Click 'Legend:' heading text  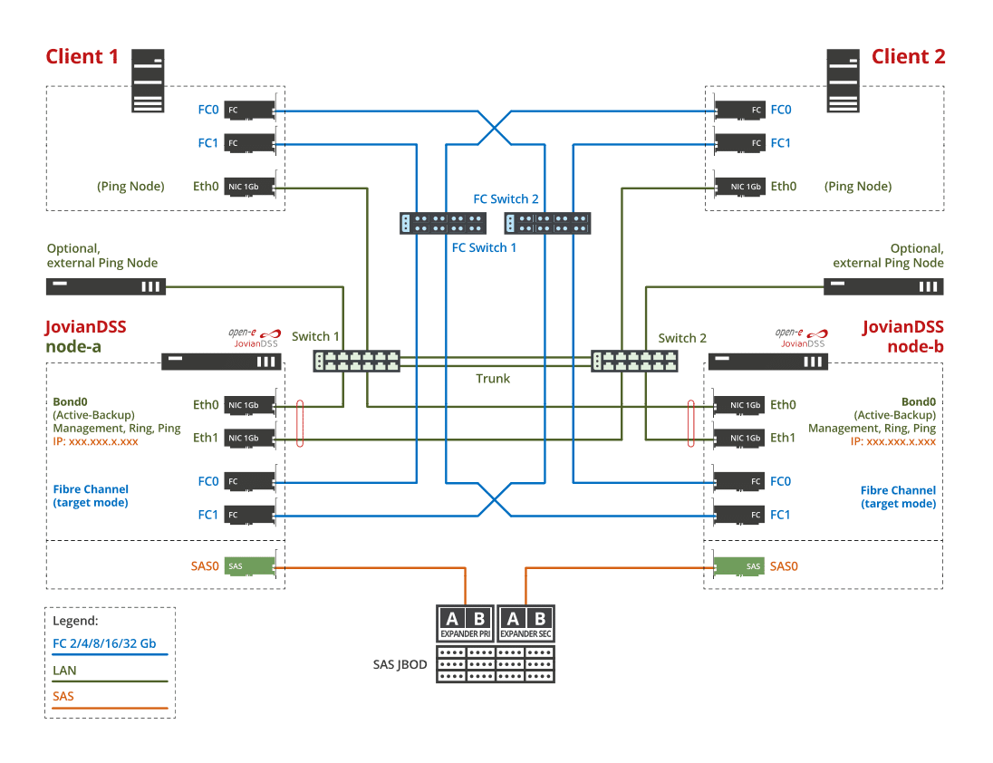[x=75, y=621]
